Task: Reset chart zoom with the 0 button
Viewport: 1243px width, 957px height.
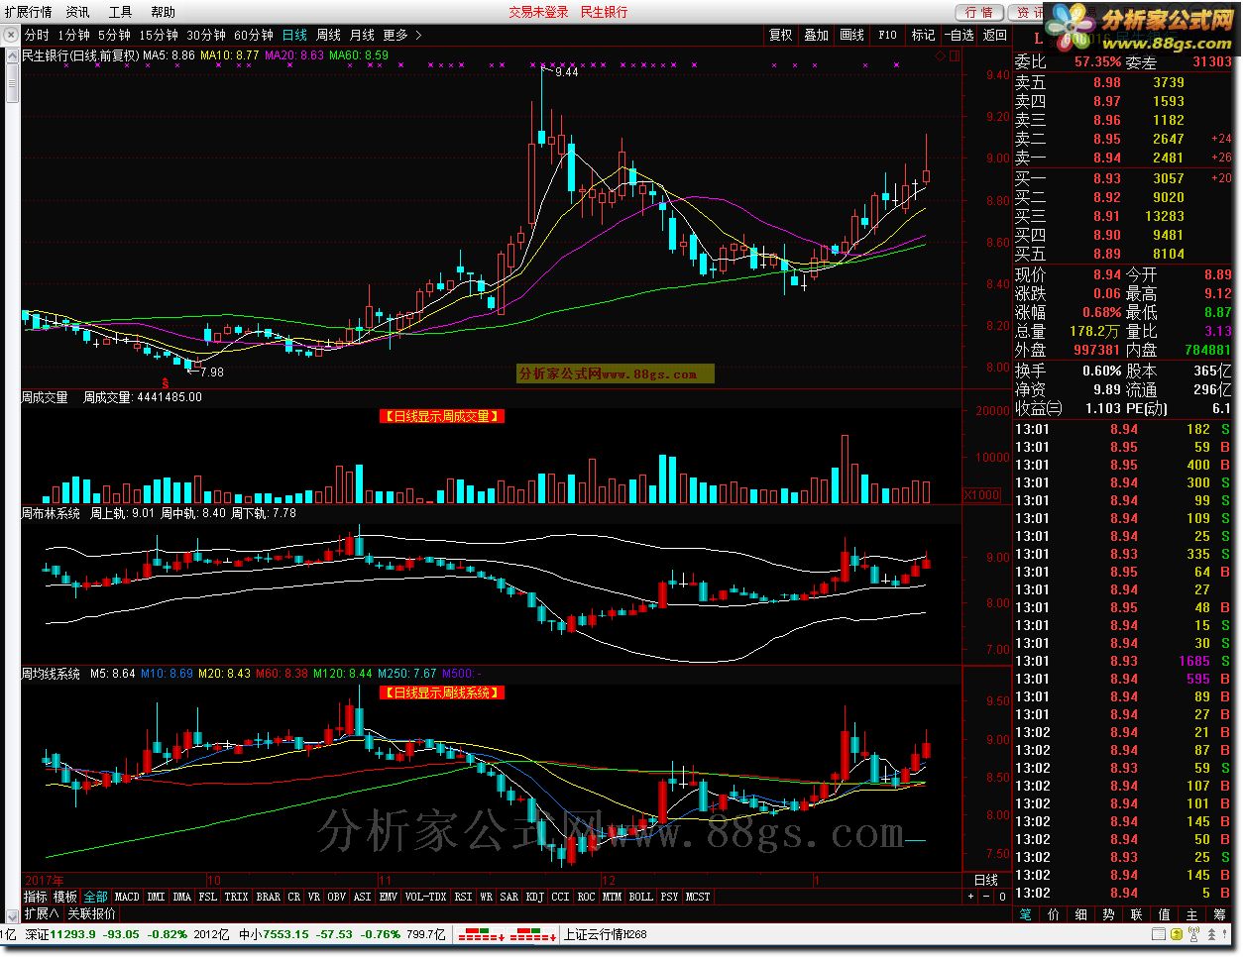Action: click(1002, 897)
